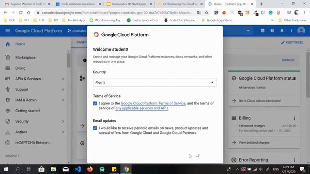Open Getting started sidebar item

(x=28, y=111)
